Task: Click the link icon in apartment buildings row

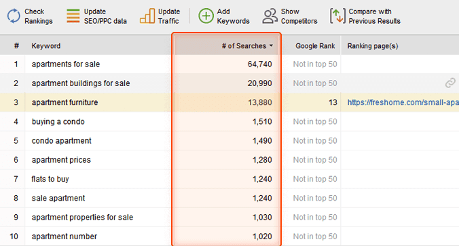Action: pos(450,83)
